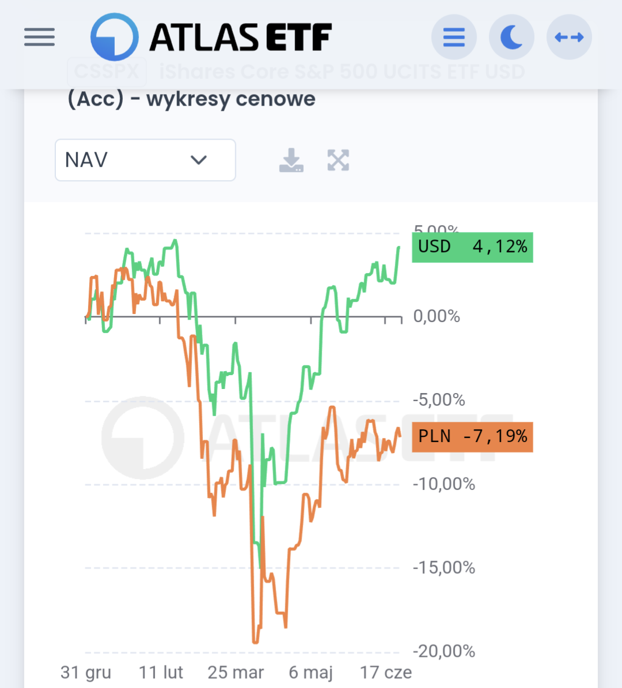
Task: Click the 0,00% y-axis label
Action: [436, 316]
